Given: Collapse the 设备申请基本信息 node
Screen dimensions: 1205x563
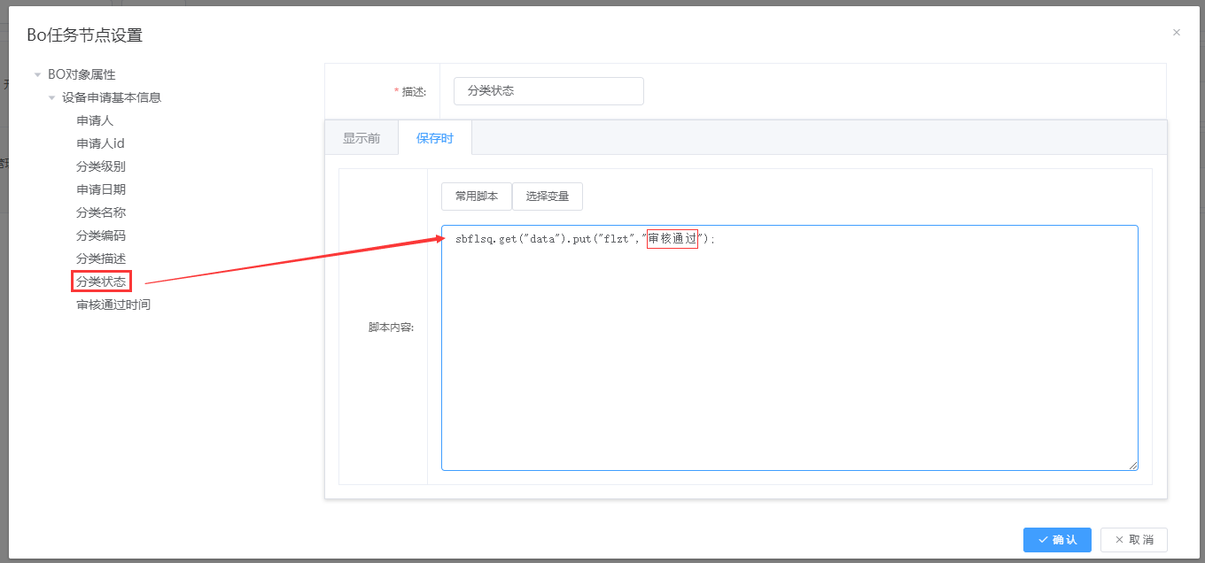Looking at the screenshot, I should (x=51, y=98).
